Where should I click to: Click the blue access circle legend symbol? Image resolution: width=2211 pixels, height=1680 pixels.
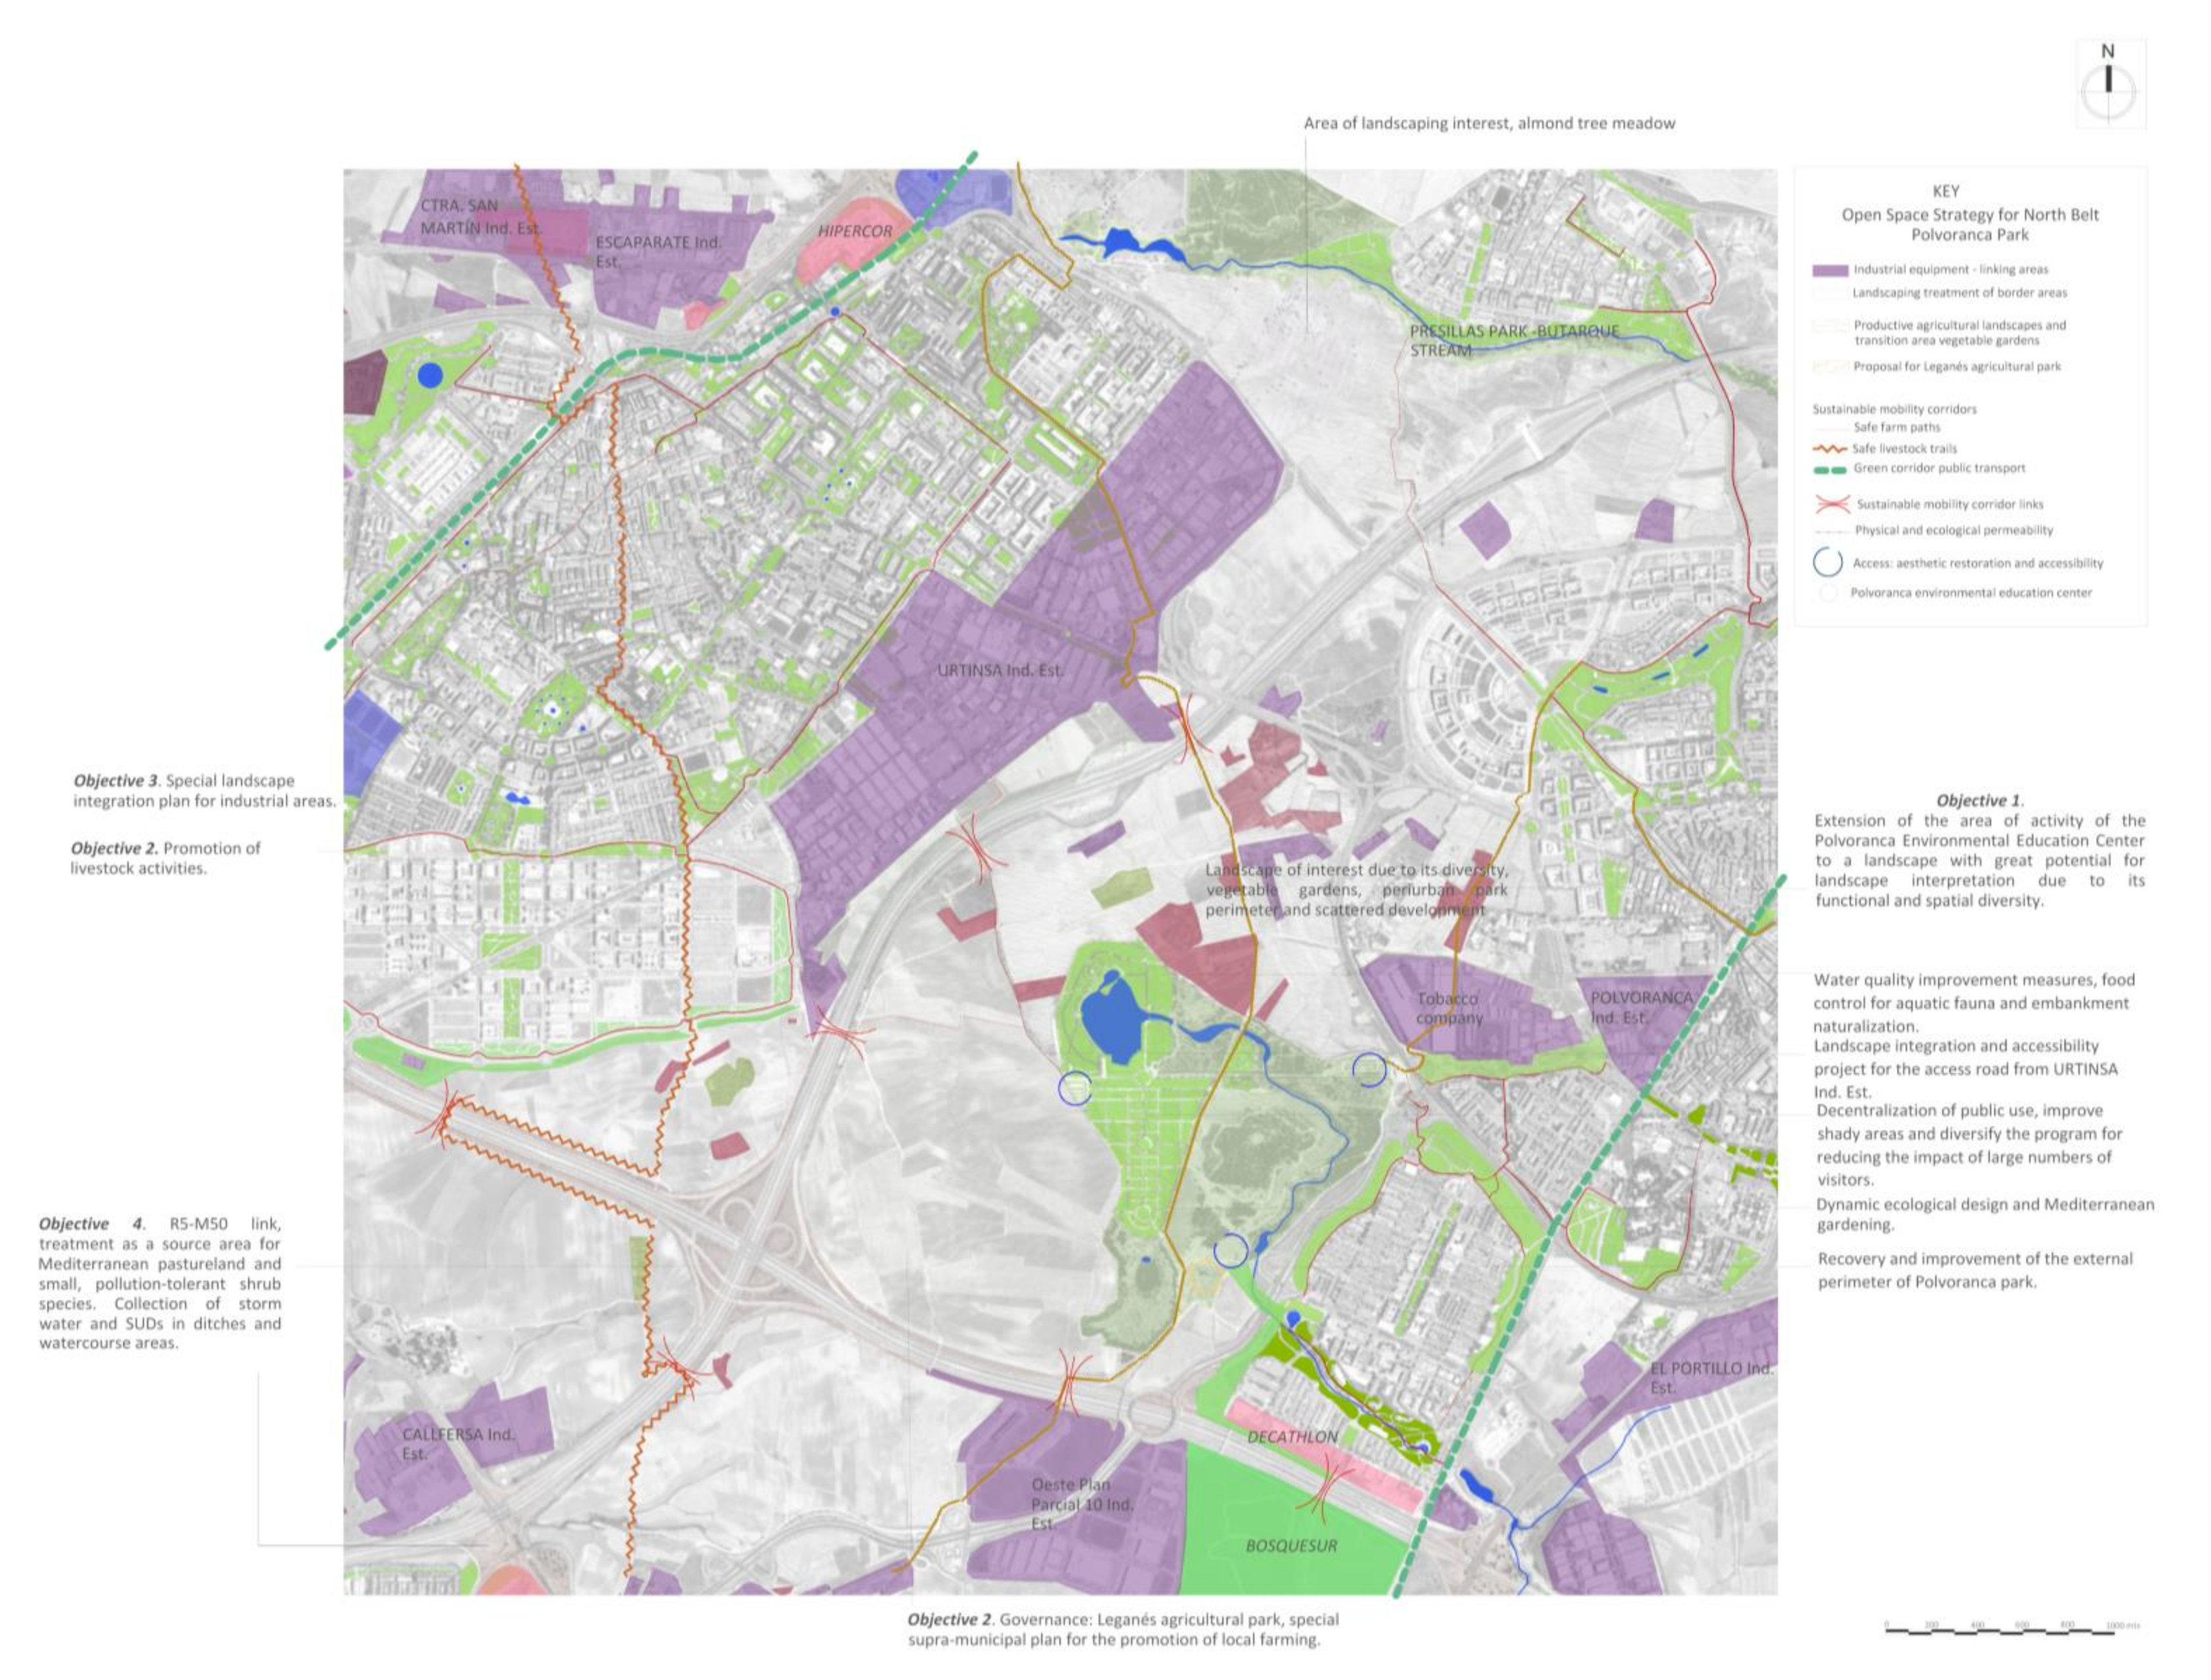1828,563
